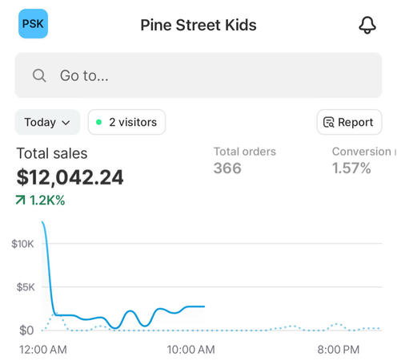This screenshot has width=397, height=361.
Task: Click the dotted comparison line near 8:00 PM
Action: 337,324
